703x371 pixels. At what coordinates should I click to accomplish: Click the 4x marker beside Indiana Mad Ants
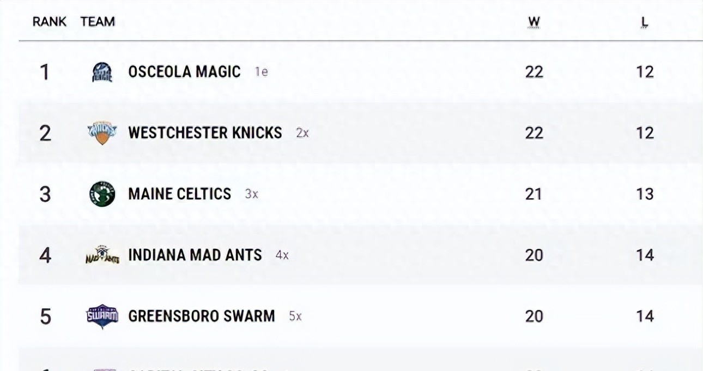pyautogui.click(x=282, y=255)
